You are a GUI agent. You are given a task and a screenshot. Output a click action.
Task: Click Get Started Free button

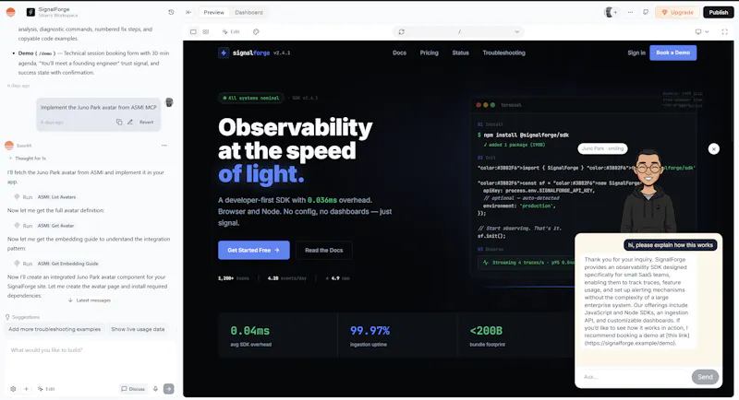[253, 250]
